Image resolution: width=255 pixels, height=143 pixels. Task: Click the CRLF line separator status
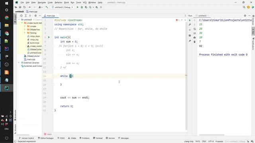(204, 141)
